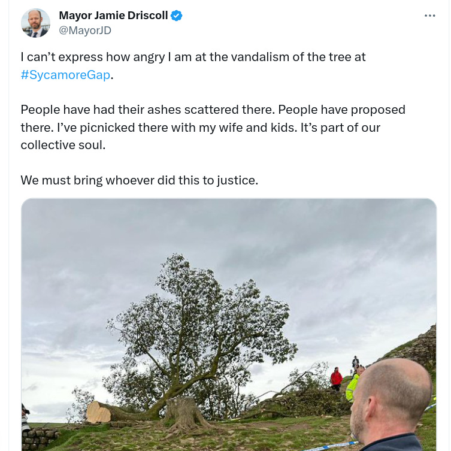
Task: Click the bald man's head in foreground
Action: click(391, 398)
